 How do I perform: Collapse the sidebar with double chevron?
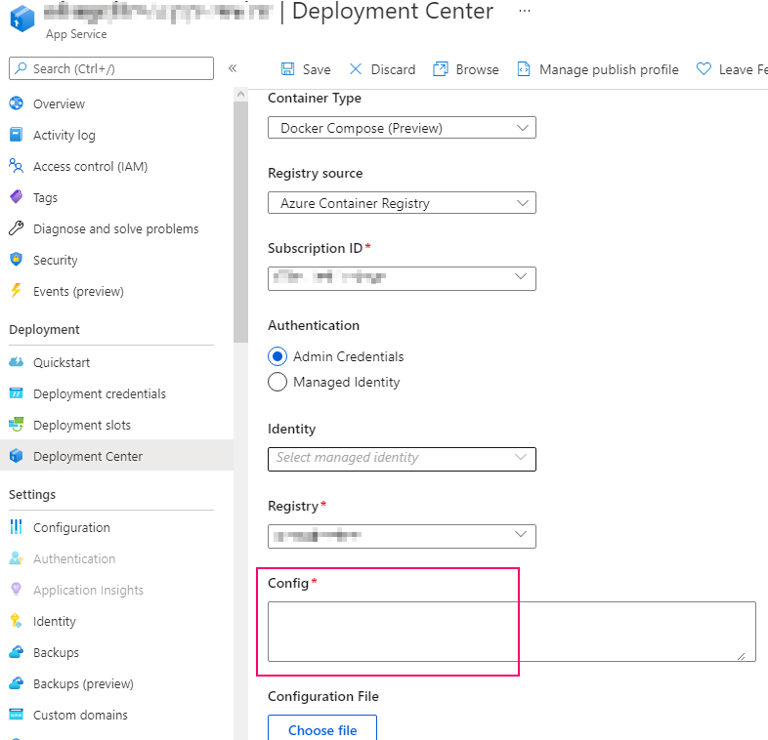click(233, 68)
